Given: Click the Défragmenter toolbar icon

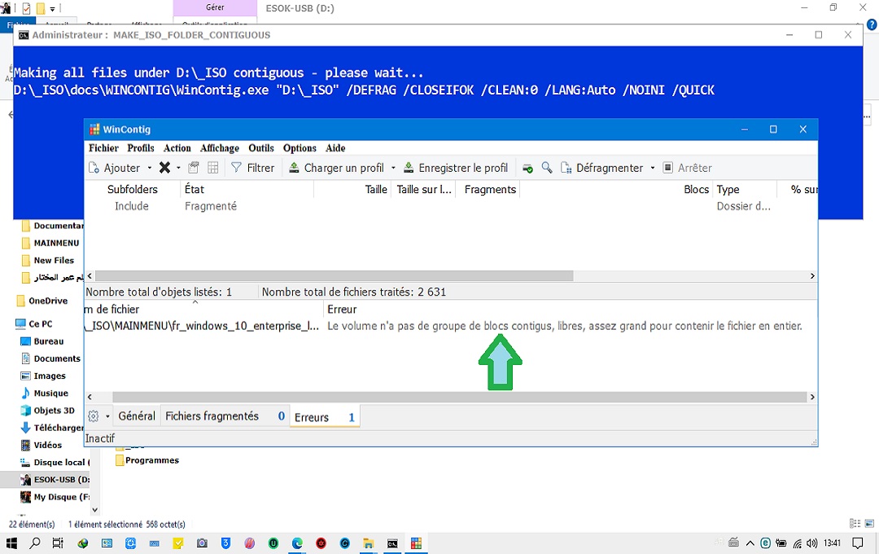Looking at the screenshot, I should pos(566,168).
